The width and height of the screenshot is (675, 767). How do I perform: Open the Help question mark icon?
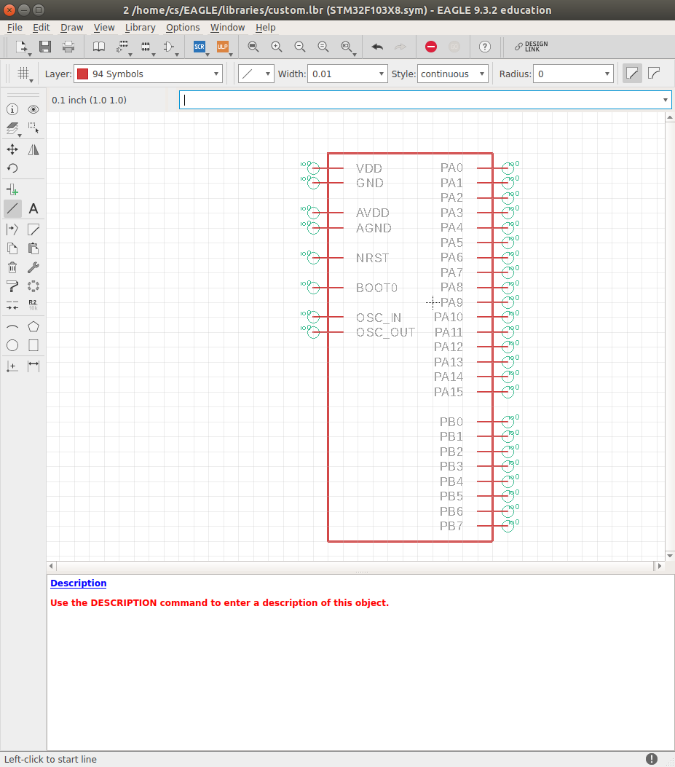485,47
